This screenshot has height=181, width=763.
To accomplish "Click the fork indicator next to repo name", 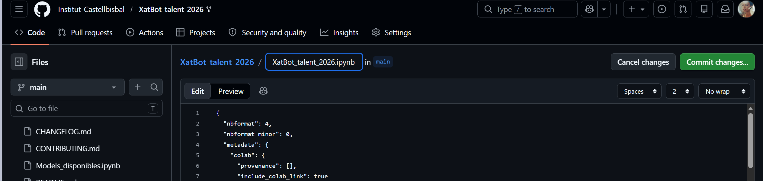I will (209, 9).
